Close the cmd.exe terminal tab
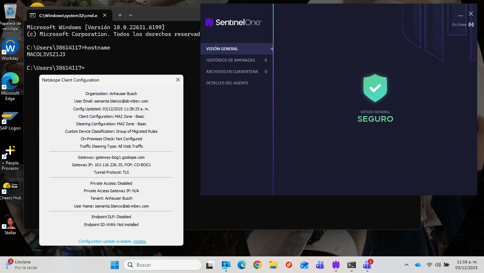Viewport: 484px width, 273px height. [105, 15]
